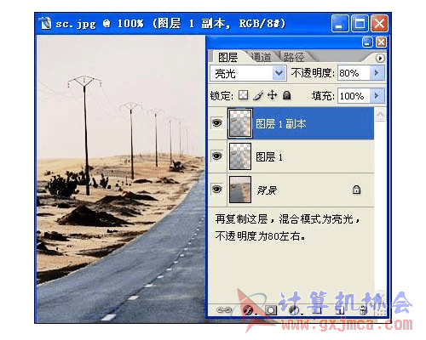Toggle eye icon of 背景 layer
This screenshot has width=426, height=340.
(217, 189)
